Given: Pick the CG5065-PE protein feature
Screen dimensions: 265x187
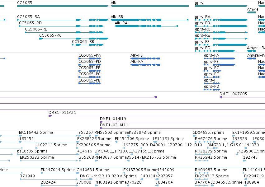Looking at the screenshot, I should [x=90, y=71].
